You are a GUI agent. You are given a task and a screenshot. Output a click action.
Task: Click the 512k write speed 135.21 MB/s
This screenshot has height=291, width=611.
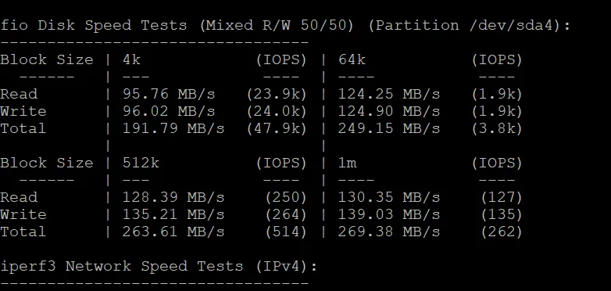coord(173,214)
